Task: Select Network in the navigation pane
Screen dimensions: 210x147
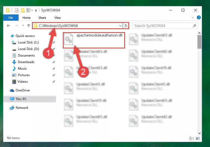Action: click(22, 108)
